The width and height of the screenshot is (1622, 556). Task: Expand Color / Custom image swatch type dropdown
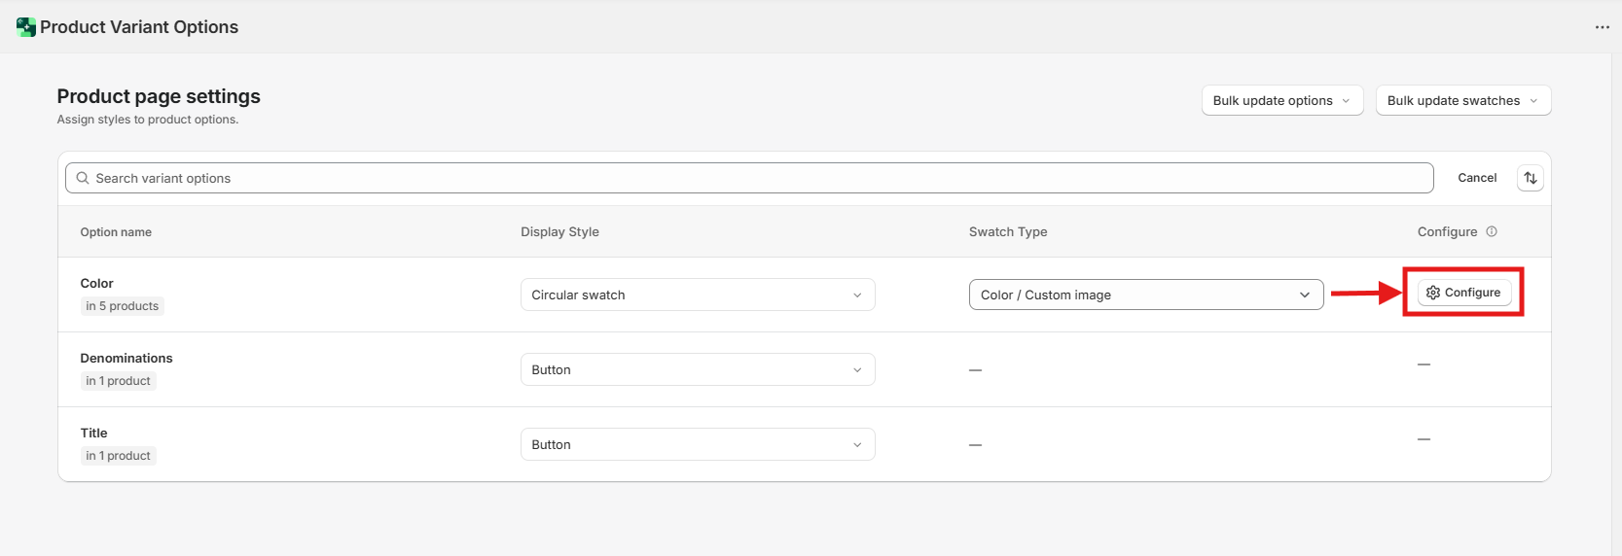[x=1145, y=295]
